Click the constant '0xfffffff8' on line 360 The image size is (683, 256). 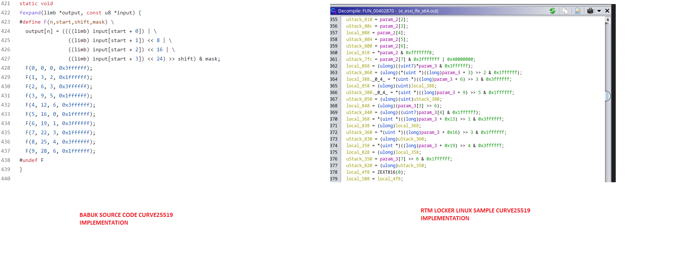[x=419, y=53]
